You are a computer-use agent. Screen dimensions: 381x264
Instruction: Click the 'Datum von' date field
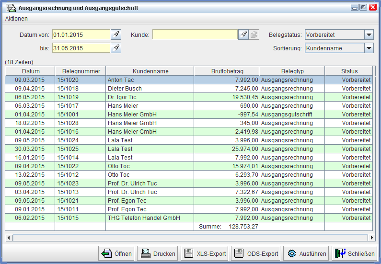pyautogui.click(x=81, y=34)
